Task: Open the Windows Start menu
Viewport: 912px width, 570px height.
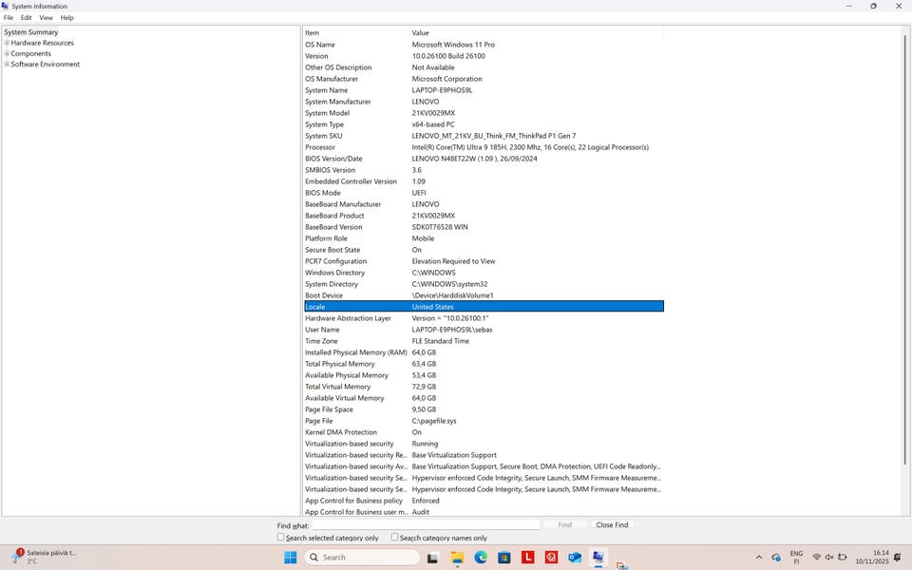Action: (x=291, y=558)
